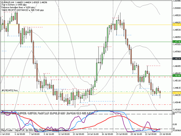Click the 'TAKE PROFIT DISTANCE = 985.7143 pips' label
This screenshot has width=181, height=136.
(23, 10)
